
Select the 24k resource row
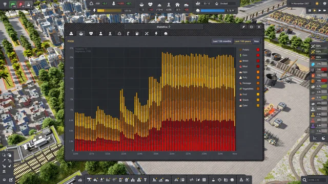point(319,70)
